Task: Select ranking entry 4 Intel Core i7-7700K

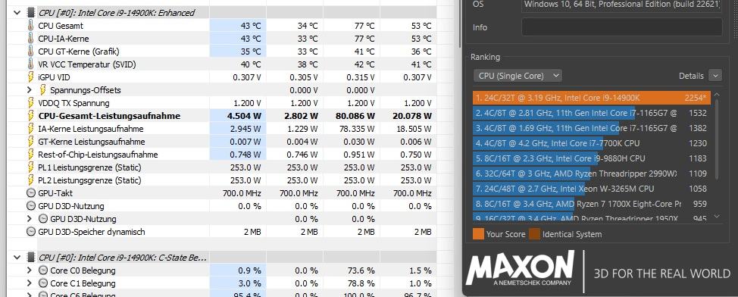Action: click(x=592, y=143)
